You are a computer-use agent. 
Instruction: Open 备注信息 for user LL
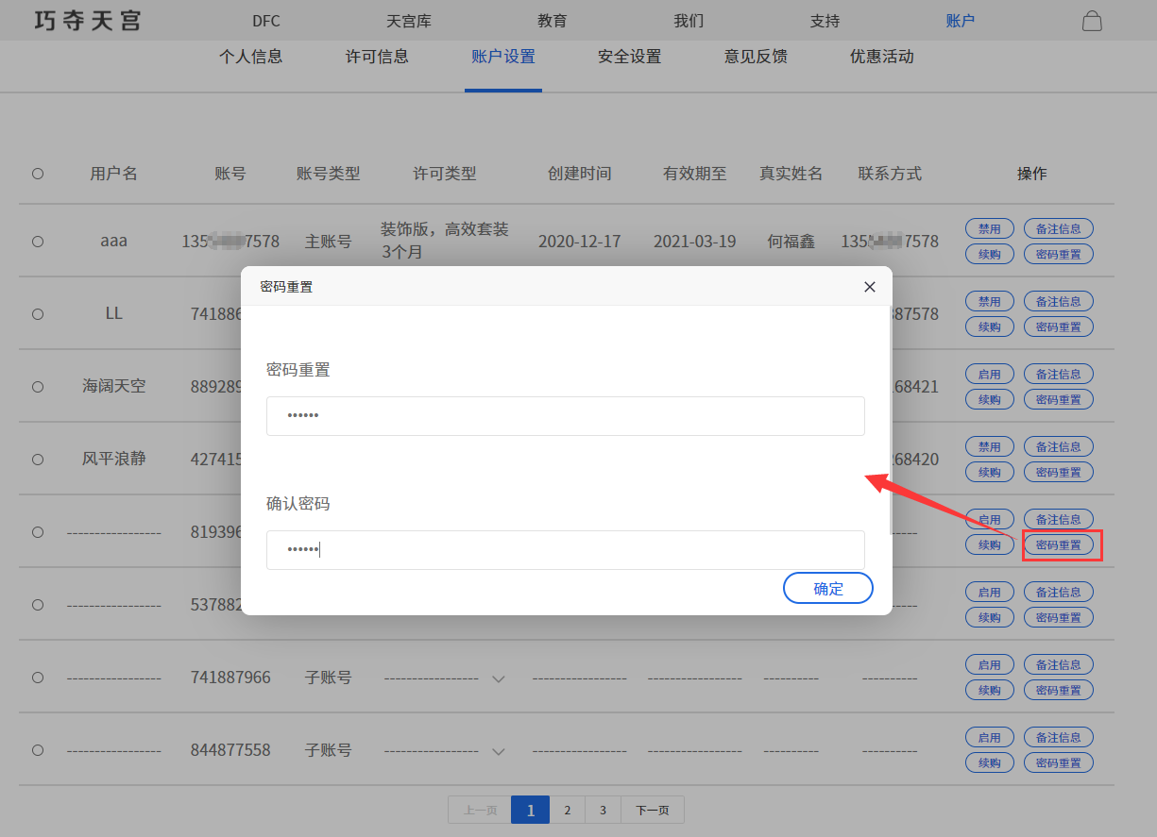tap(1058, 301)
